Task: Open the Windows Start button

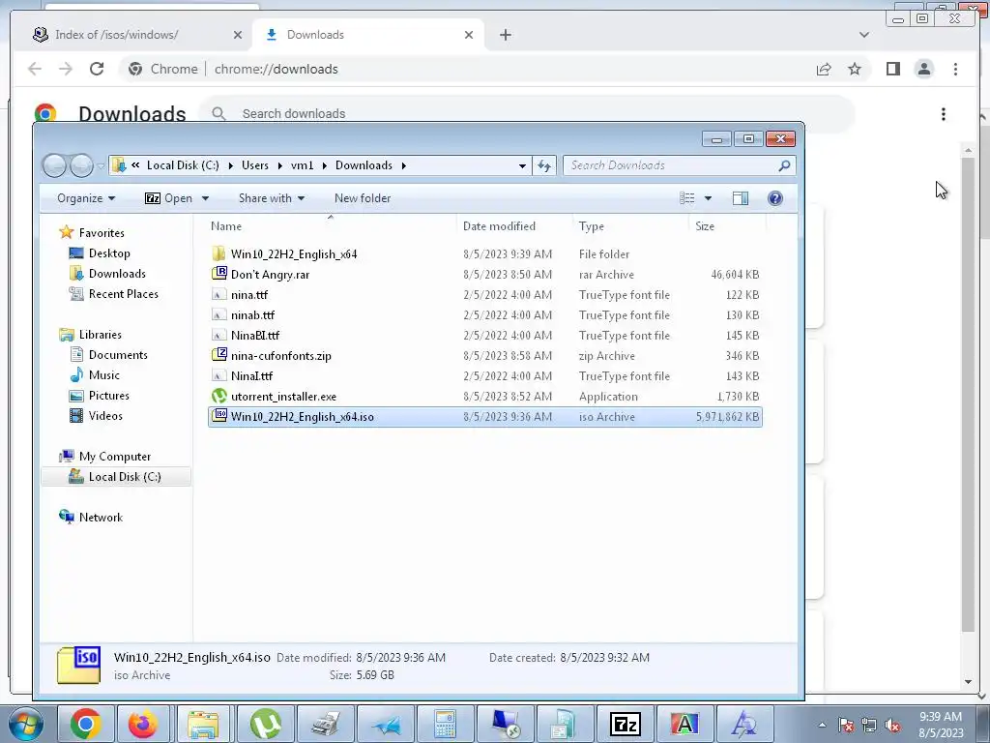Action: point(26,724)
